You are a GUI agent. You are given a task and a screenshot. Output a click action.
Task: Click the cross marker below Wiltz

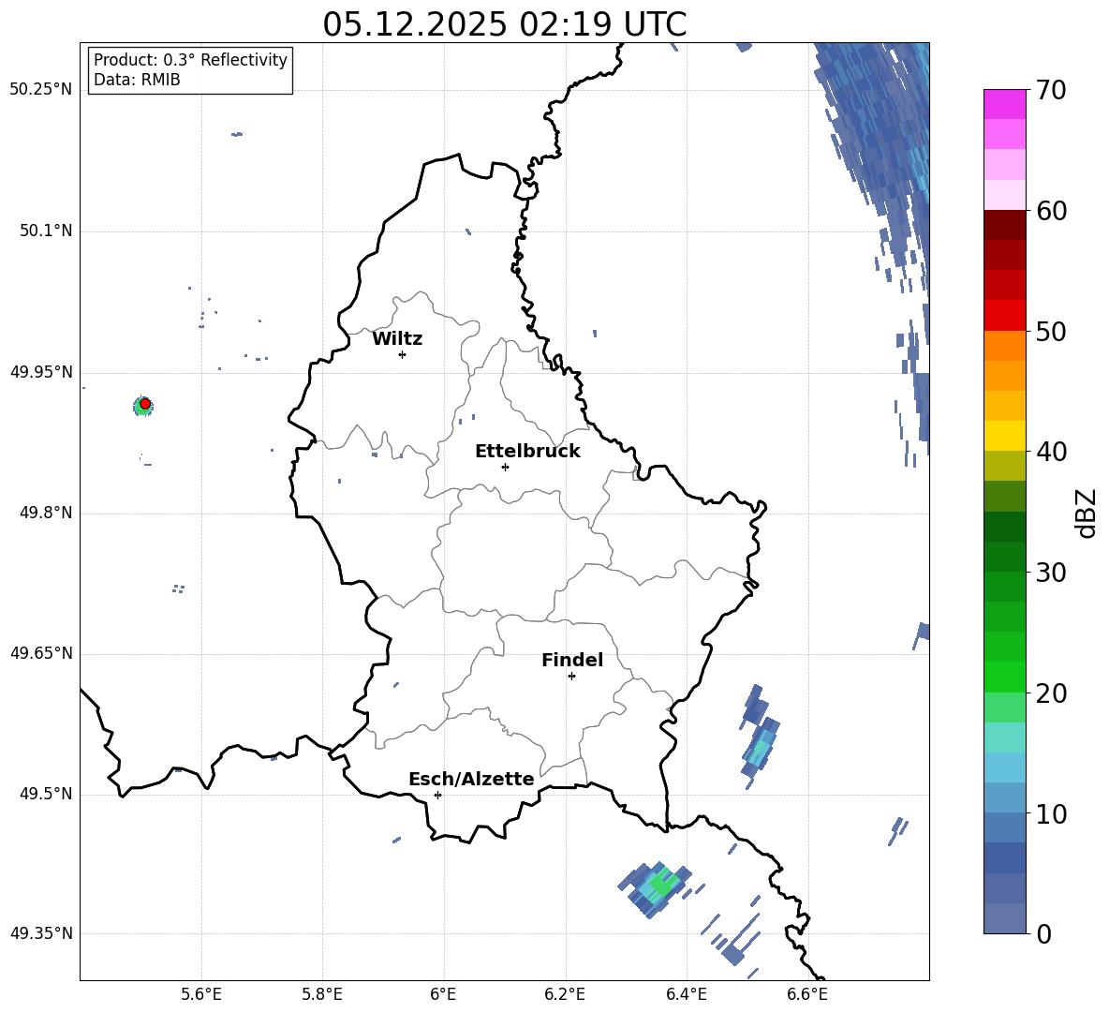point(403,354)
